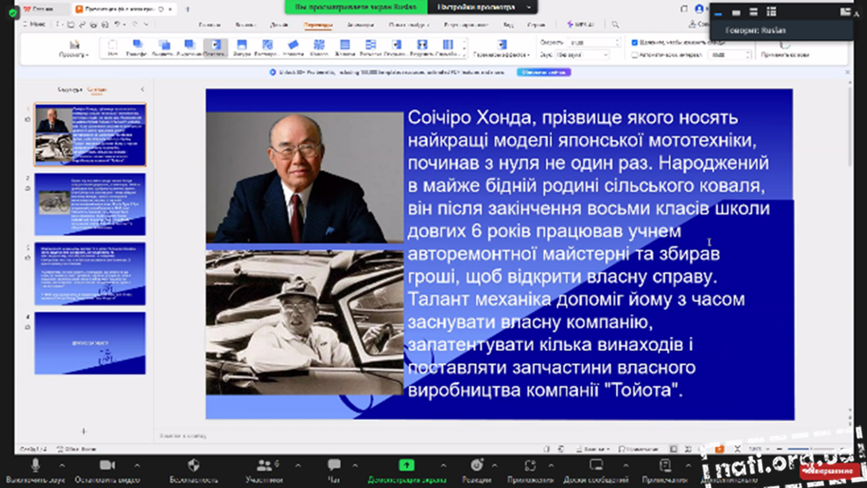Open the 'Дизайн' ribbon tab
Image resolution: width=867 pixels, height=488 pixels.
[x=279, y=24]
